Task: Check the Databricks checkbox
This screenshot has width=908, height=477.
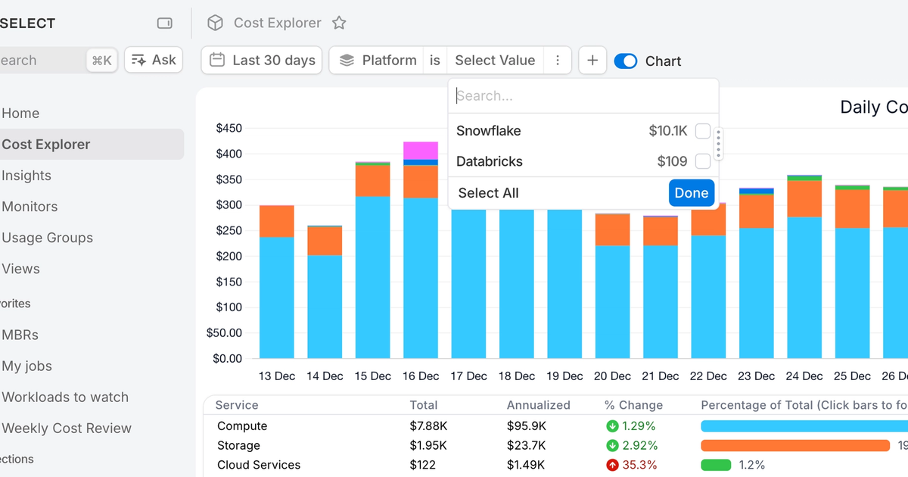Action: coord(702,161)
